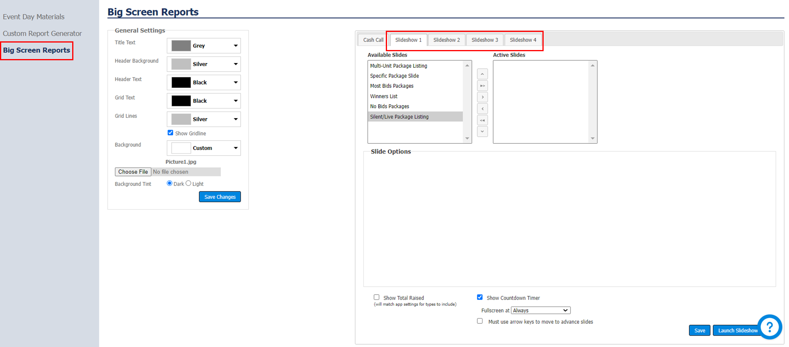Remove all active slides with double-left arrow

point(482,120)
